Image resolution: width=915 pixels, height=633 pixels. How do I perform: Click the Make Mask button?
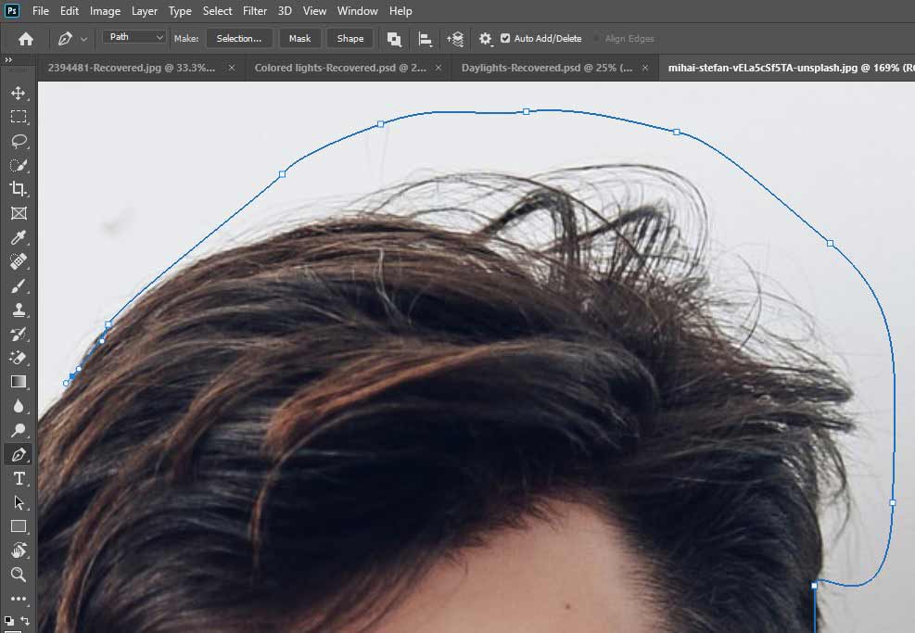point(300,39)
